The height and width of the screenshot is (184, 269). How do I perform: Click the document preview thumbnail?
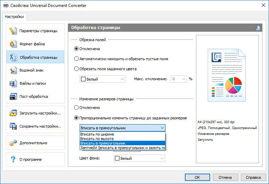tap(227, 75)
